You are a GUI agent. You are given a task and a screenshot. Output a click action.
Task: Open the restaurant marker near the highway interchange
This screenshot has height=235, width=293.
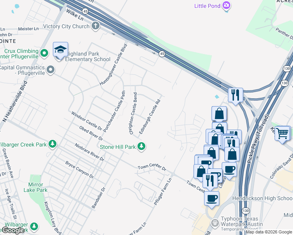(235, 96)
